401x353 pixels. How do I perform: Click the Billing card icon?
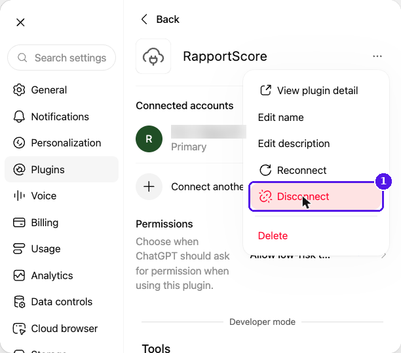point(19,222)
